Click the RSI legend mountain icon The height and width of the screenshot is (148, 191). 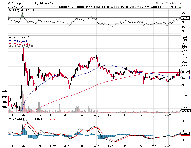(x=10, y=11)
